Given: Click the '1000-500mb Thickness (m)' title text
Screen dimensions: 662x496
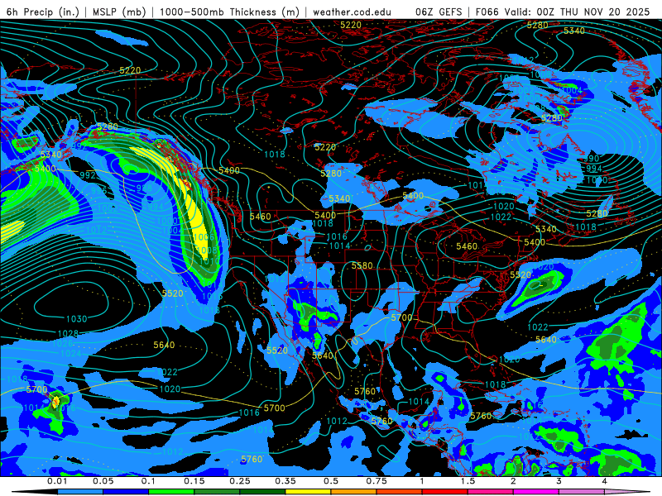Looking at the screenshot, I should [x=230, y=12].
